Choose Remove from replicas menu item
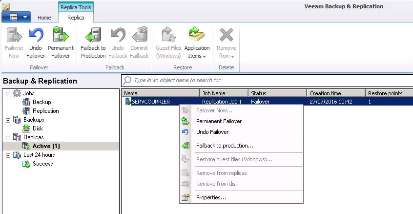Screen dimensions: 413x214 pyautogui.click(x=241, y=173)
